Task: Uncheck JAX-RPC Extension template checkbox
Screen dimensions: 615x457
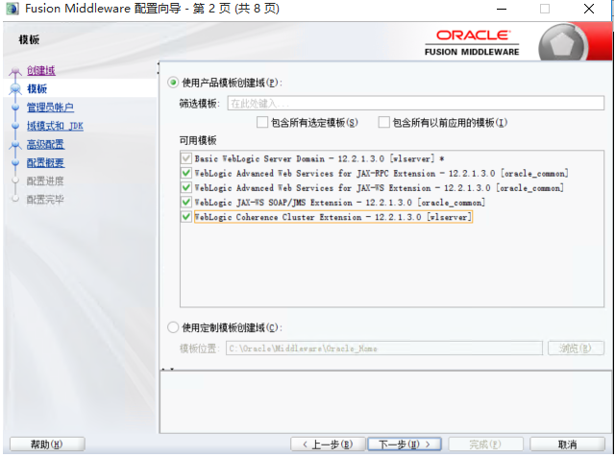Action: 186,173
